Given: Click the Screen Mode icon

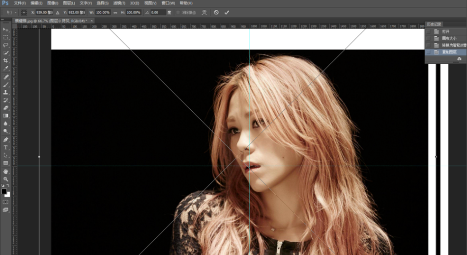Looking at the screenshot, I should (6, 210).
